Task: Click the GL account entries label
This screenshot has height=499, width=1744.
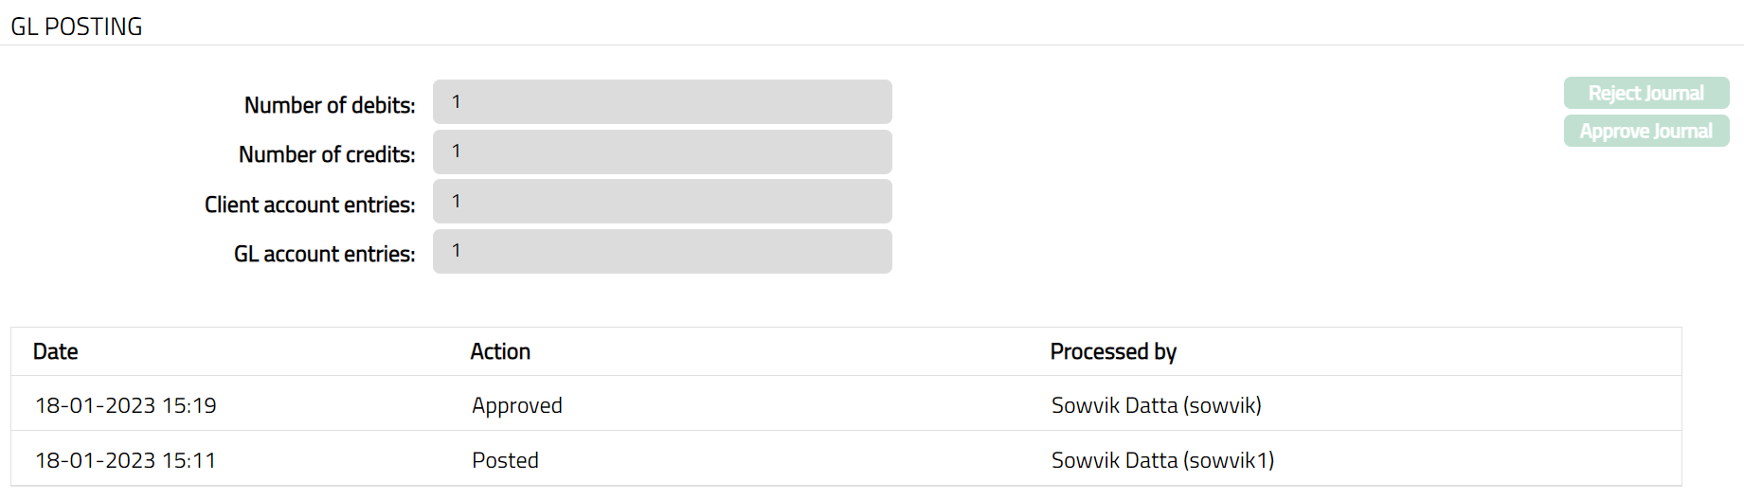Action: click(324, 254)
